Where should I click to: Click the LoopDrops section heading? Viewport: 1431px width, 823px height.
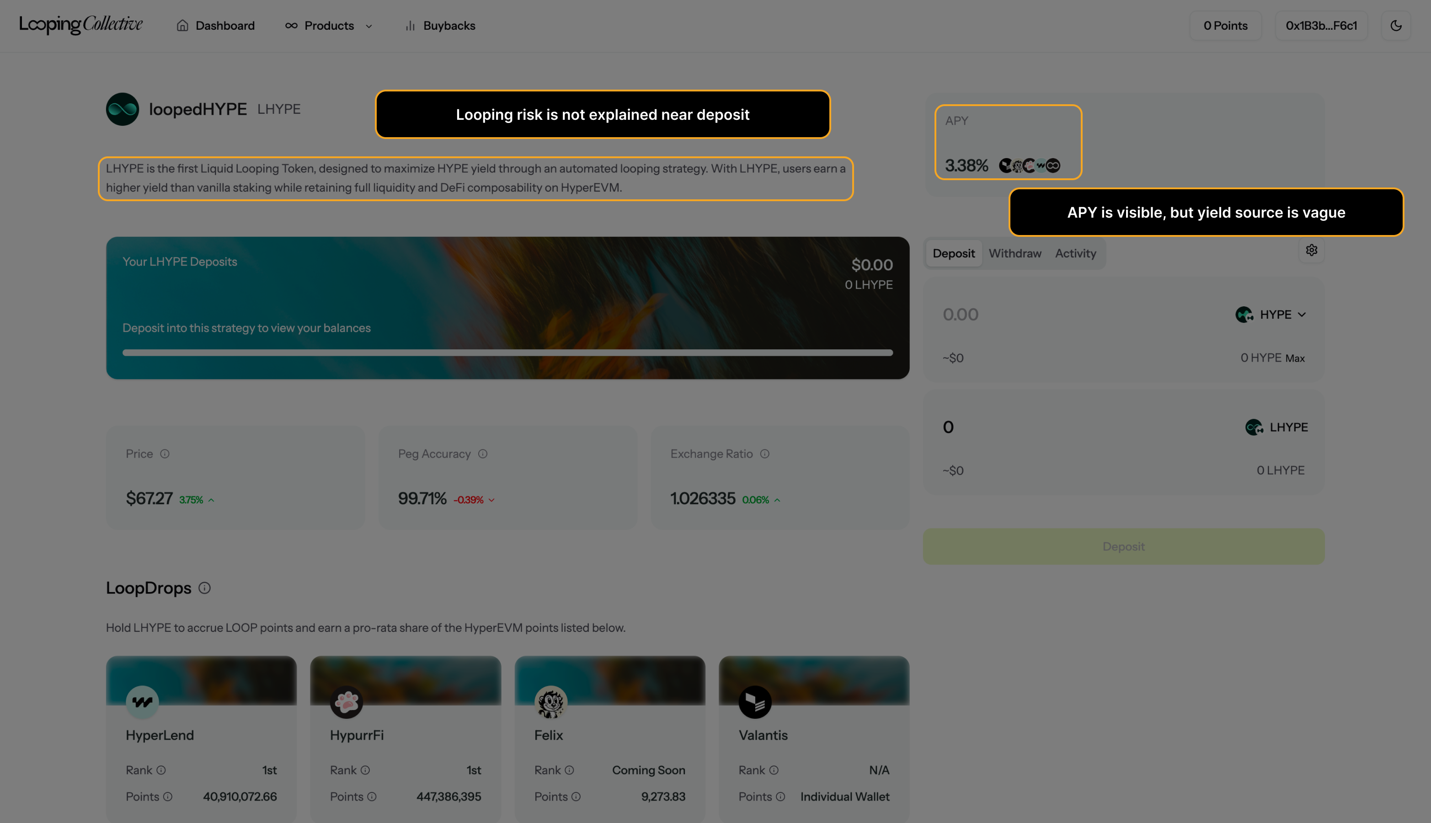pos(149,588)
